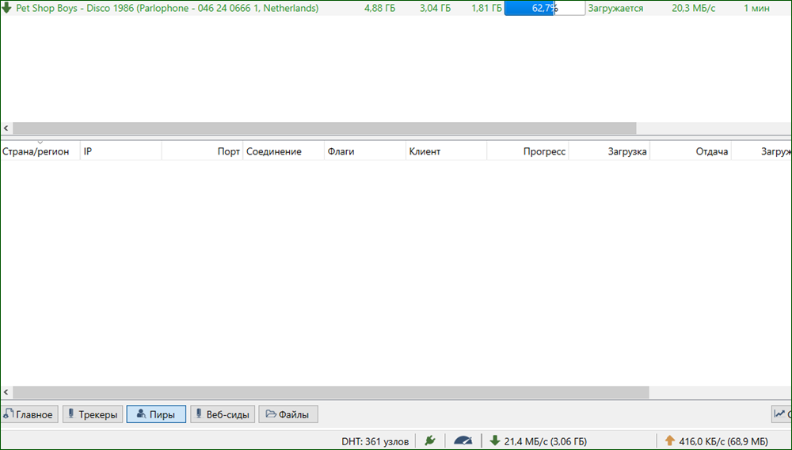This screenshot has height=450, width=792.
Task: Sort peers by the IP column
Action: click(121, 151)
